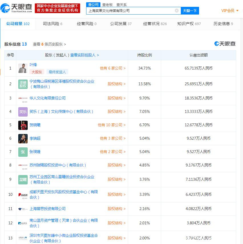The image size is (243, 244).
Task: Open 股权结构 for 笑乐（上海）文化传媒中心
Action: (x=116, y=111)
